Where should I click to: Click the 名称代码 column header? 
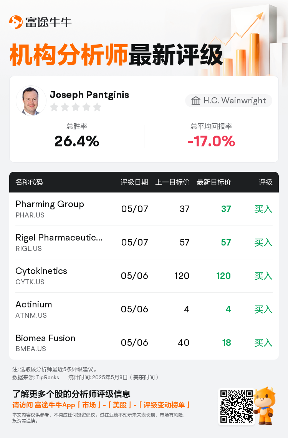pyautogui.click(x=29, y=182)
